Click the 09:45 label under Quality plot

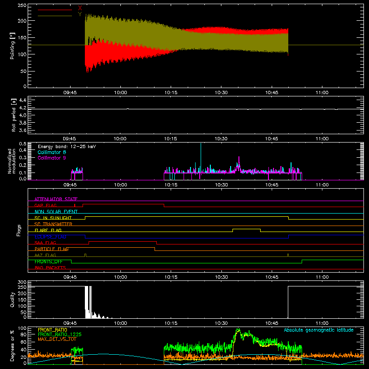[x=70, y=323]
